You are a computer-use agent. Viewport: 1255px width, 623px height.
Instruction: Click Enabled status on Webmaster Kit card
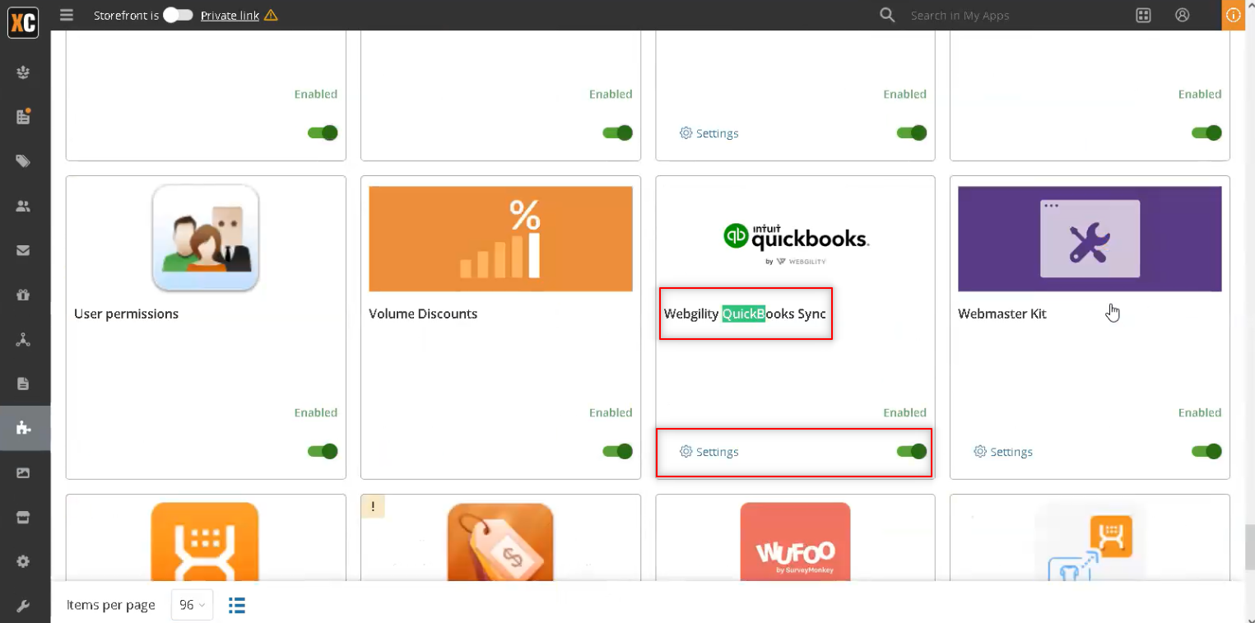click(1200, 412)
